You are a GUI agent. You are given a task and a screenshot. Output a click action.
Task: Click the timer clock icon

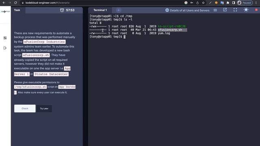62,10
